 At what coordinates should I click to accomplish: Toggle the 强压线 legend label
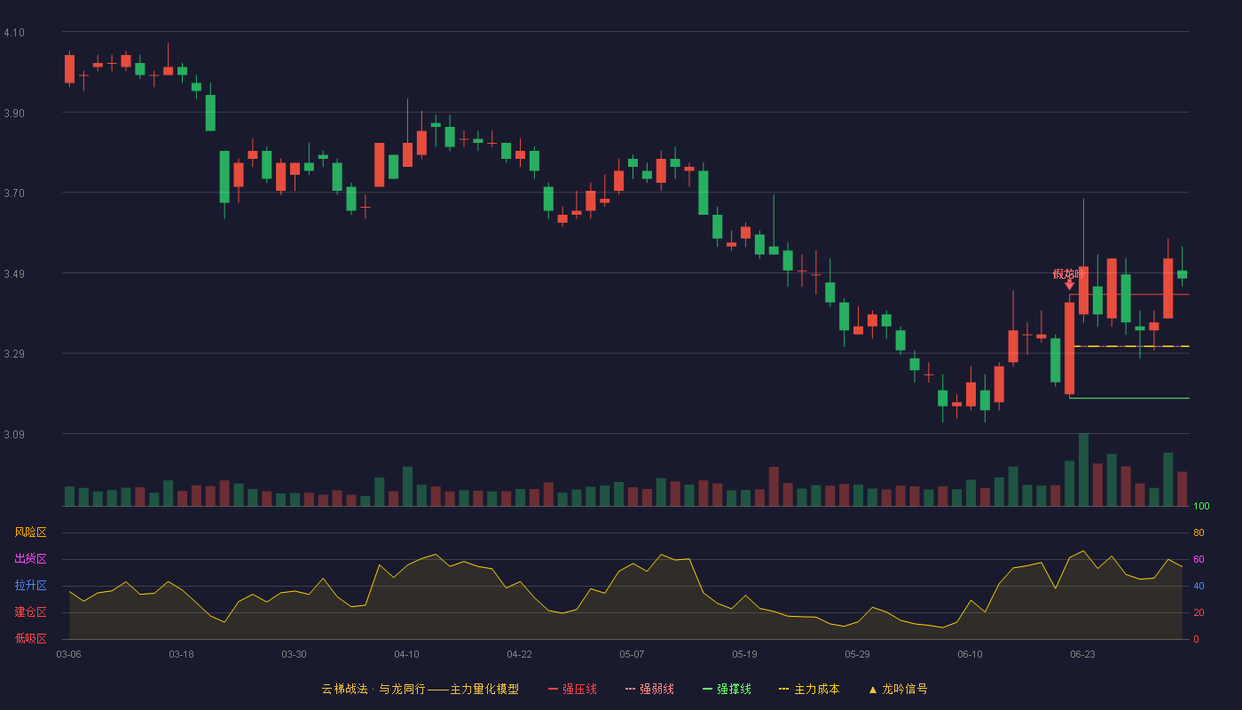pyautogui.click(x=579, y=689)
